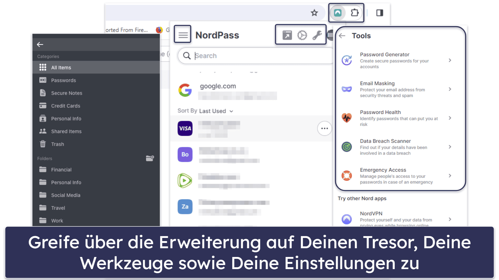This screenshot has height=280, width=499.
Task: Select the google.com suggested login
Action: [x=252, y=90]
